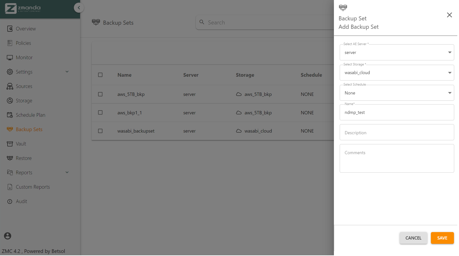This screenshot has width=459, height=256.
Task: Click the Storage icon in sidebar
Action: pyautogui.click(x=10, y=101)
